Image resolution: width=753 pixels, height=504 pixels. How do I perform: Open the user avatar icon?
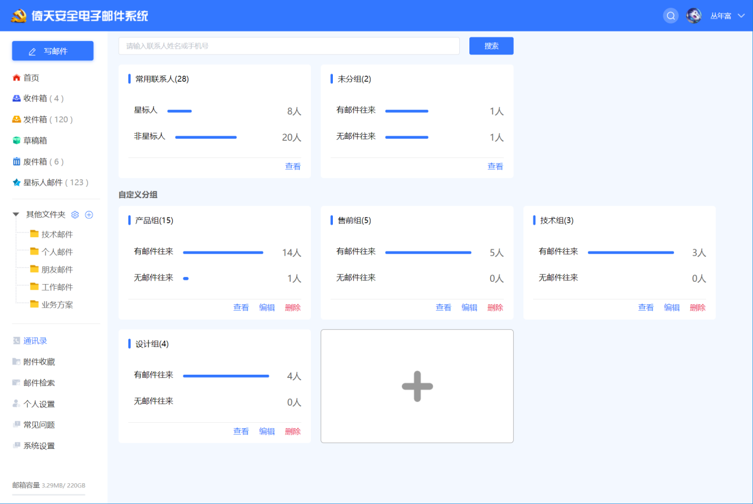694,16
